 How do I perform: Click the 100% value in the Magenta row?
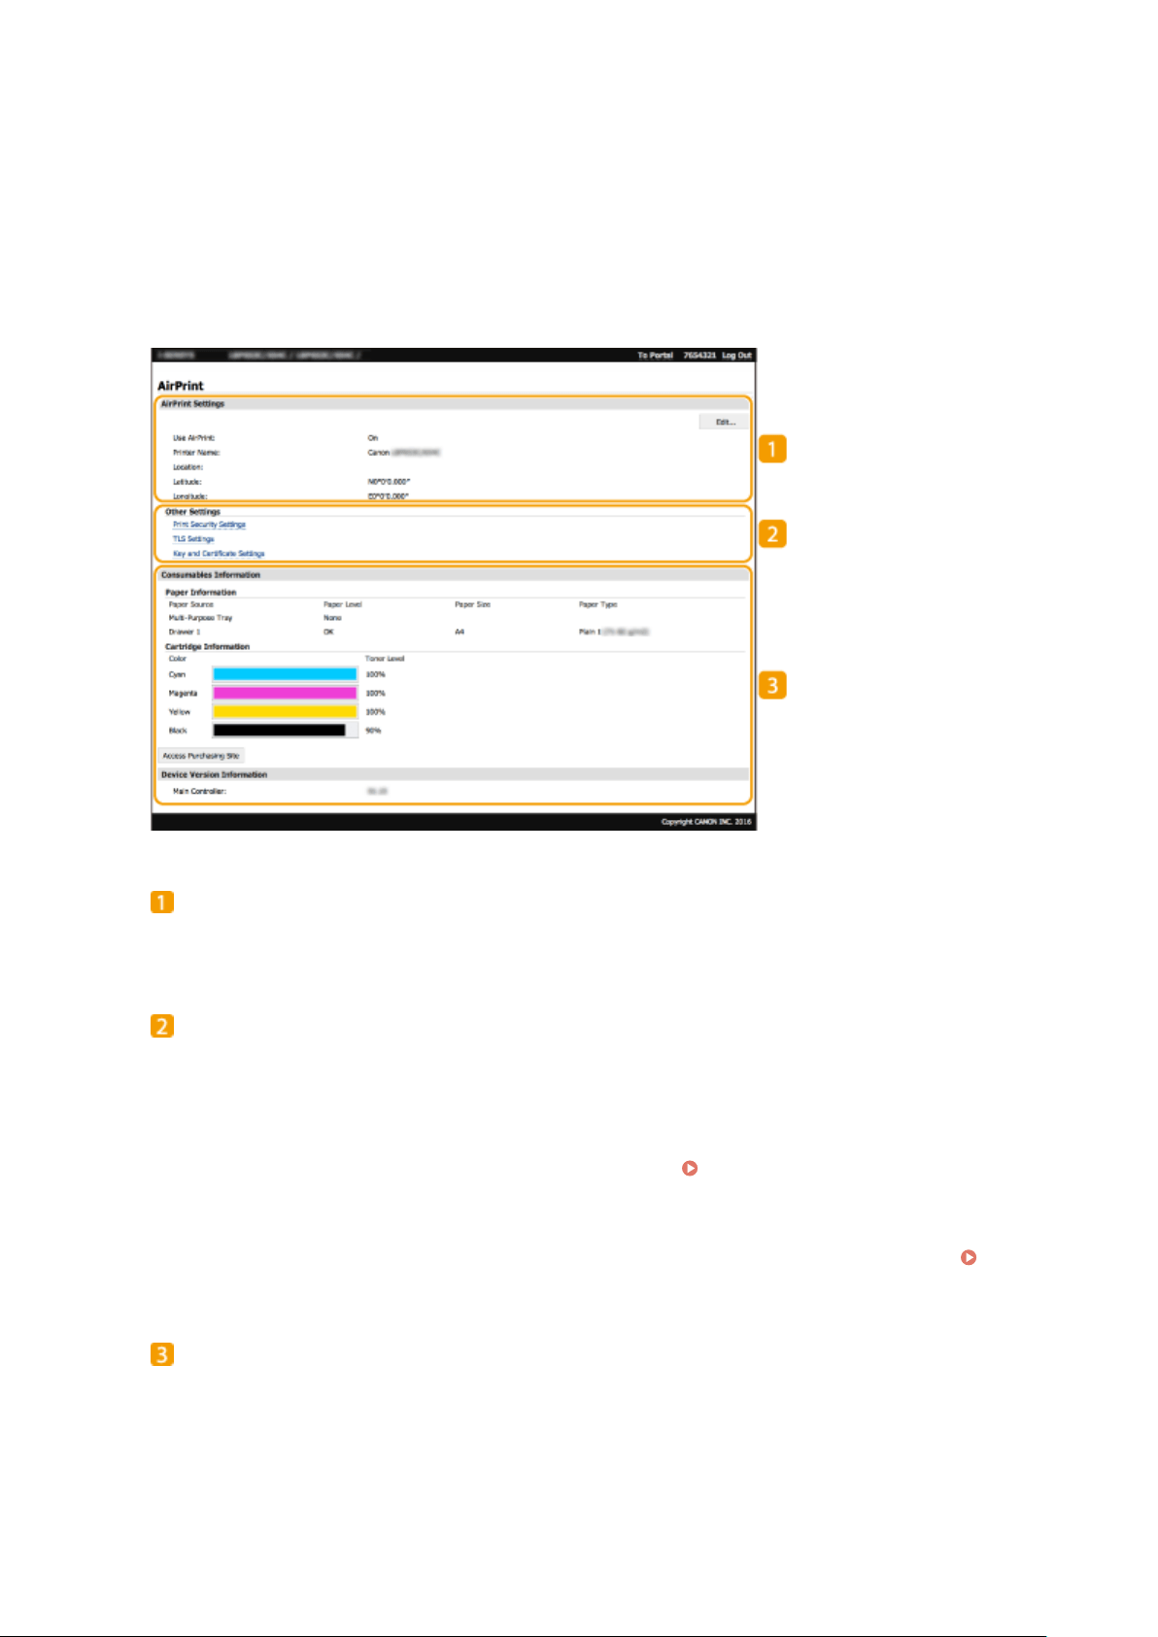click(375, 694)
